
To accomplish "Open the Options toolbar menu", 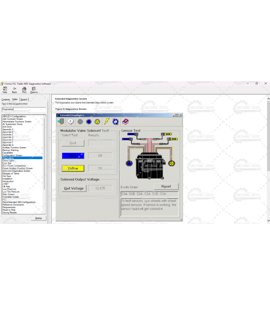I will pyautogui.click(x=34, y=90).
